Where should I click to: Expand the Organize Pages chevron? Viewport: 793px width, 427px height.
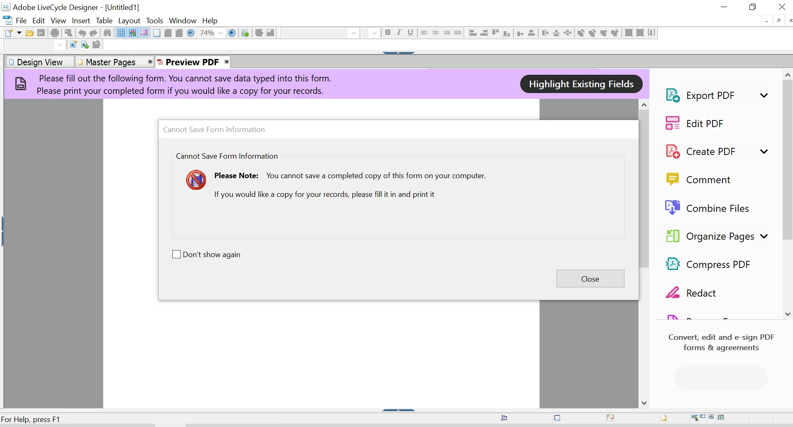click(x=764, y=236)
